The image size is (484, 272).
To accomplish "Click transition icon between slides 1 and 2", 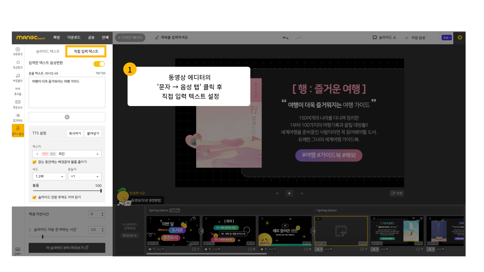I will click(x=201, y=231).
